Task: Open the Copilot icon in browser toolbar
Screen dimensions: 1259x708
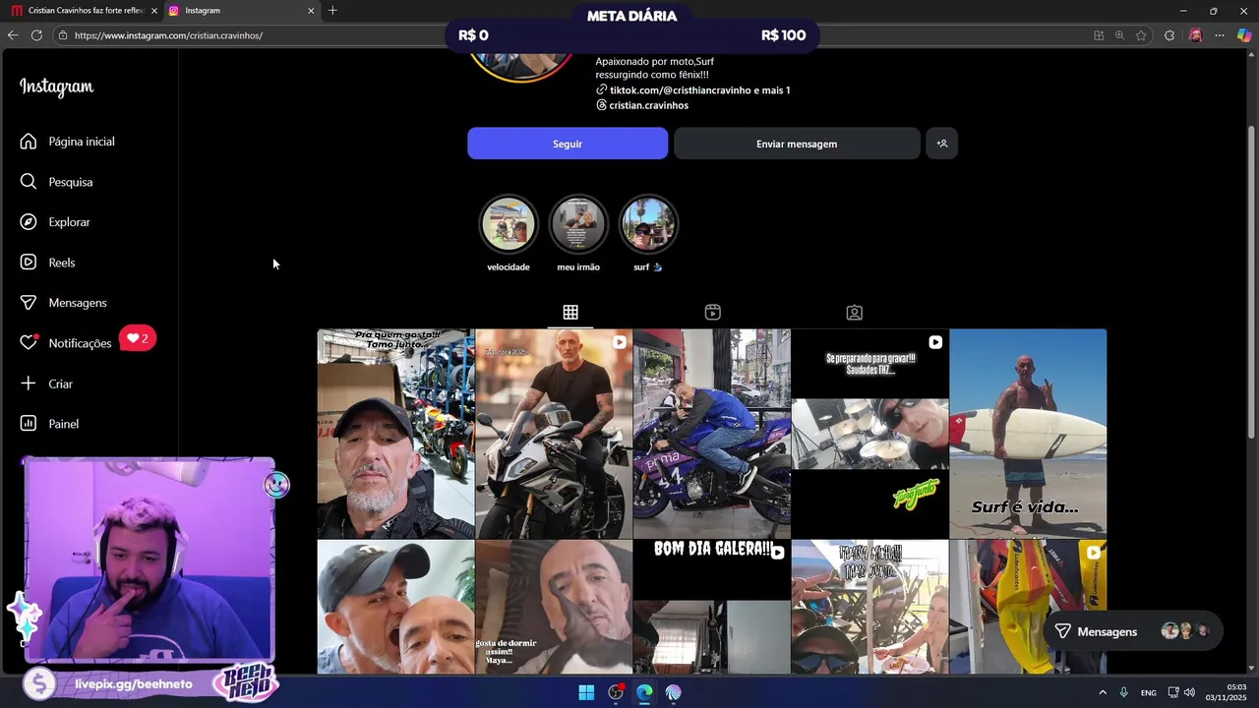Action: (x=1244, y=35)
